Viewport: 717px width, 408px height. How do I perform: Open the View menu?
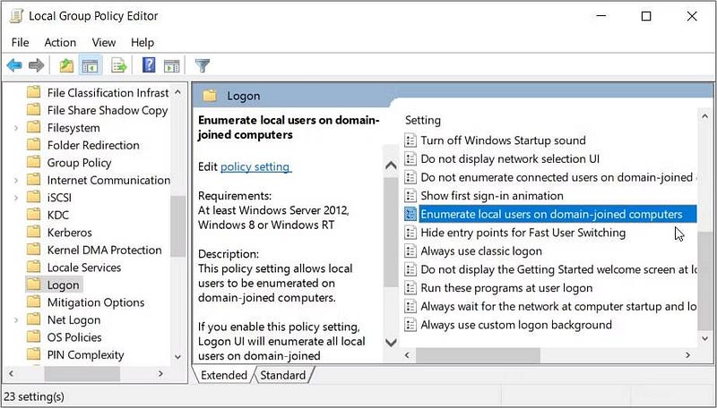pos(104,42)
